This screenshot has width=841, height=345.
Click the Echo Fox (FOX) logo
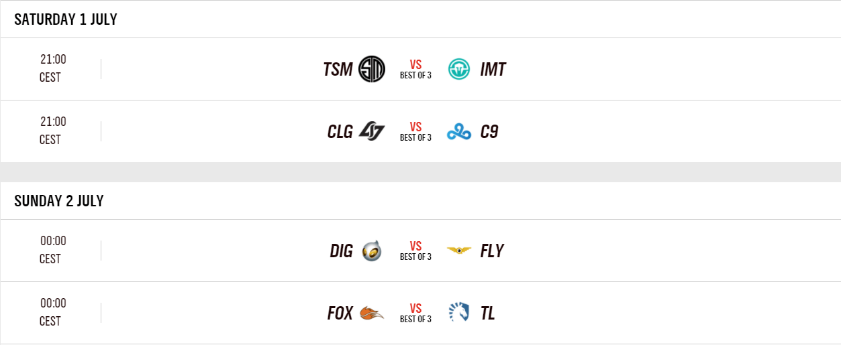point(372,313)
